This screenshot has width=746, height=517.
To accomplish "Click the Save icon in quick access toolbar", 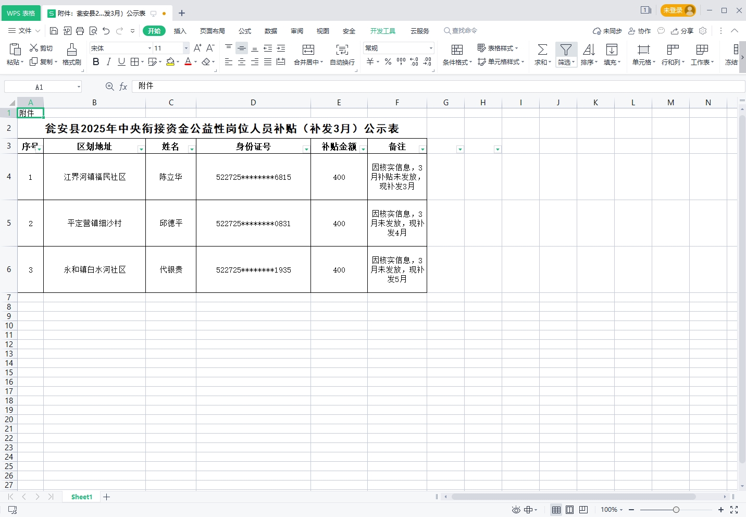I will pyautogui.click(x=54, y=31).
